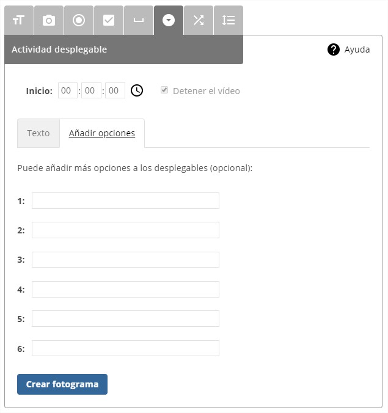
Task: Click the hours field of Inicio
Action: tap(67, 90)
